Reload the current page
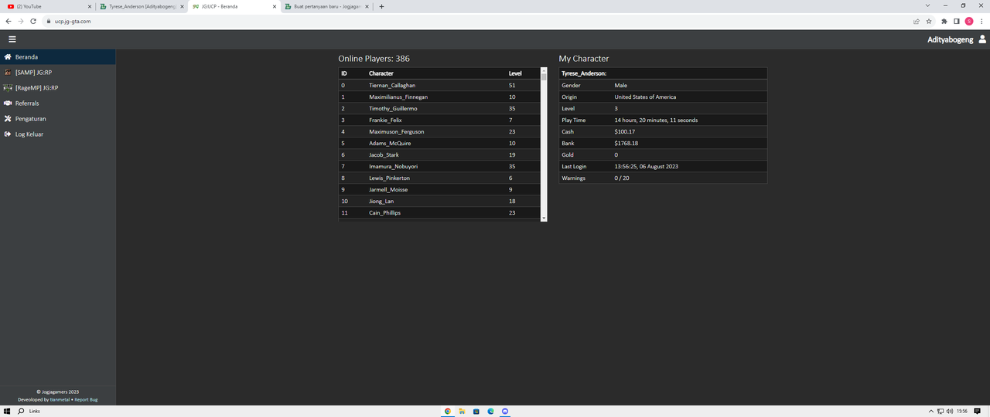 33,21
